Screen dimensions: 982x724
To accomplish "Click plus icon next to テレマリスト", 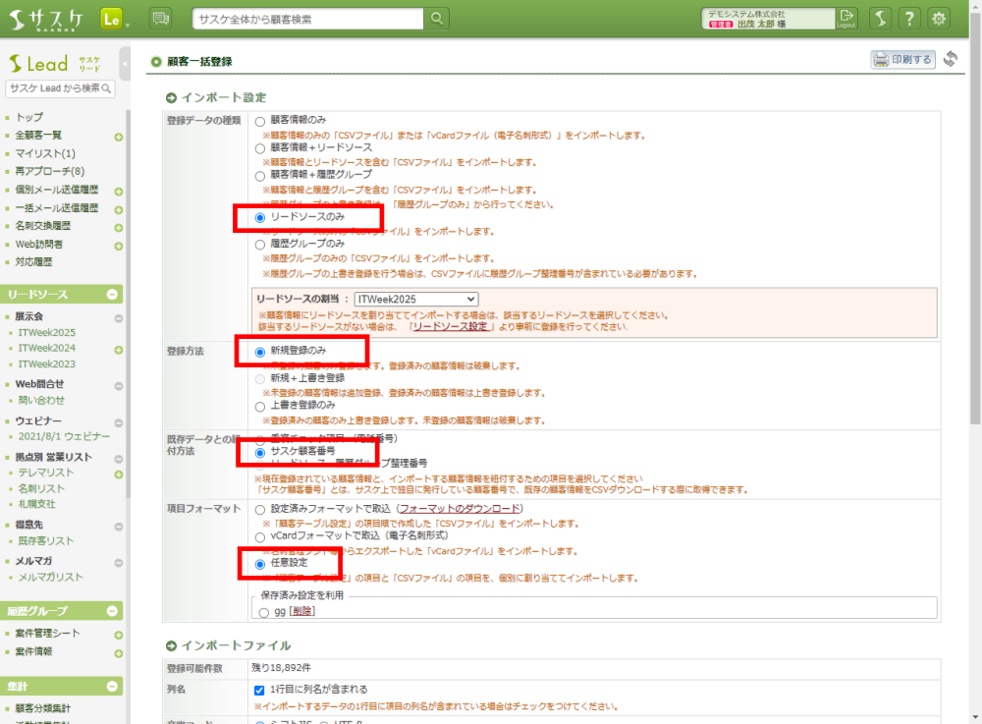I will pyautogui.click(x=119, y=474).
